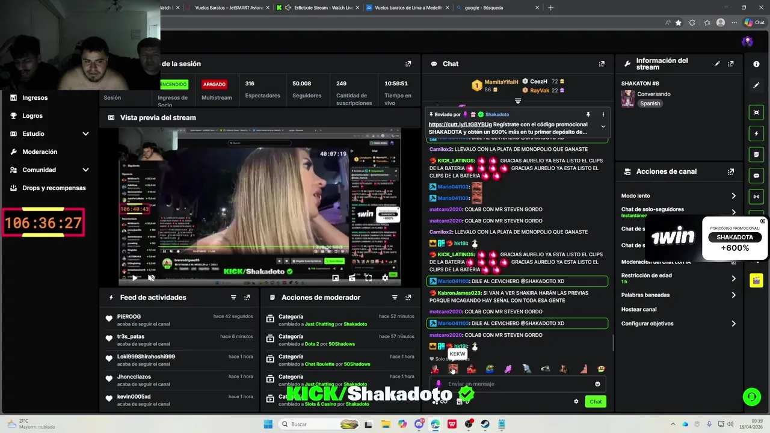The height and width of the screenshot is (433, 770).
Task: Open Steam from the taskbar
Action: pos(485,424)
